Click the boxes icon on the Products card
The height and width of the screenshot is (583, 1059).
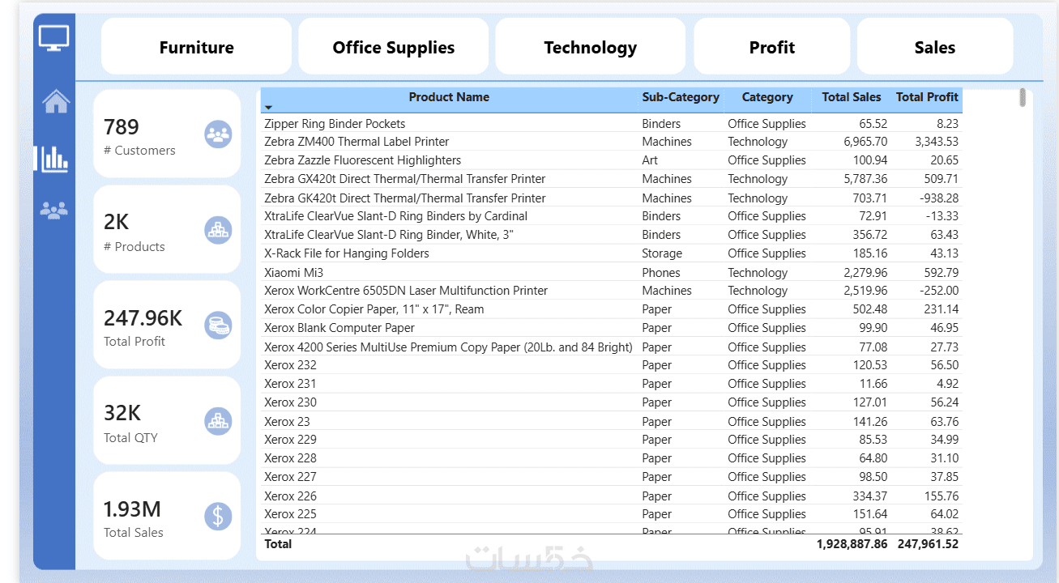[218, 230]
